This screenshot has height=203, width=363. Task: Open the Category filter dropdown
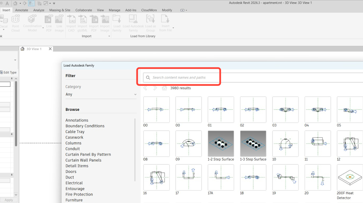point(101,94)
